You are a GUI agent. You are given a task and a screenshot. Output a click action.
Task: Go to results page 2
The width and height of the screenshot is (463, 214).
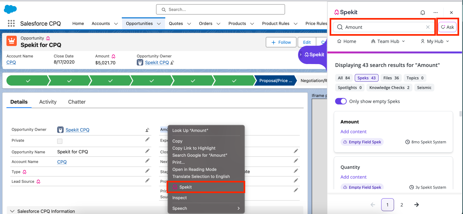[402, 205]
